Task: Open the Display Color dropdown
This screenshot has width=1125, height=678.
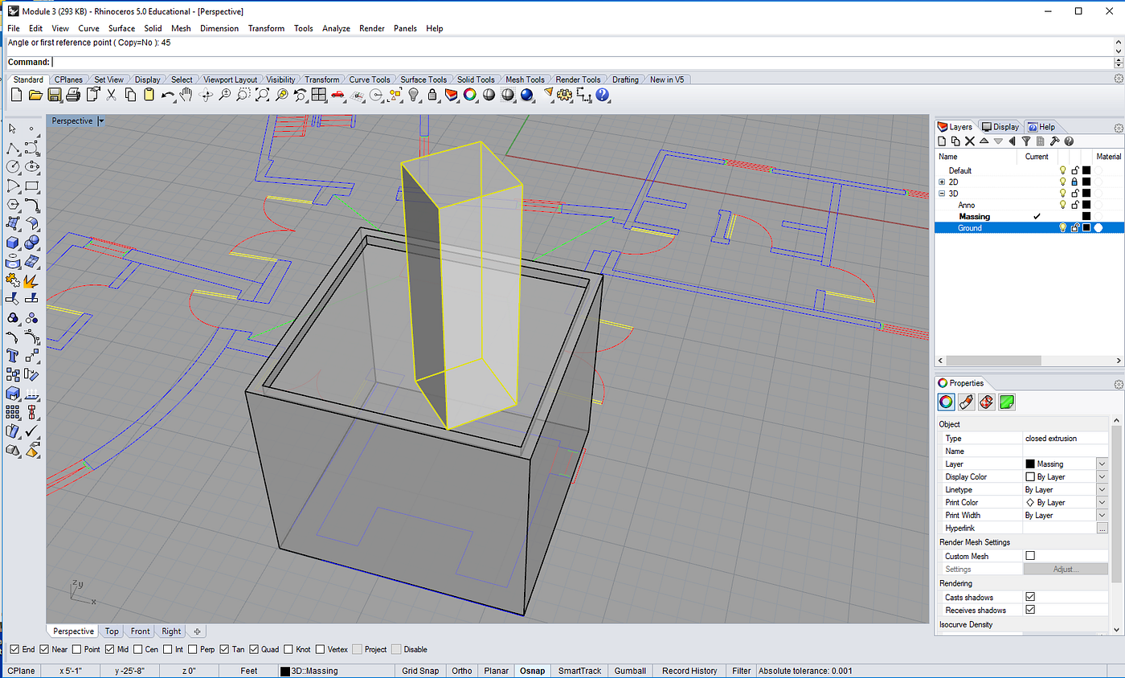Action: 1102,477
